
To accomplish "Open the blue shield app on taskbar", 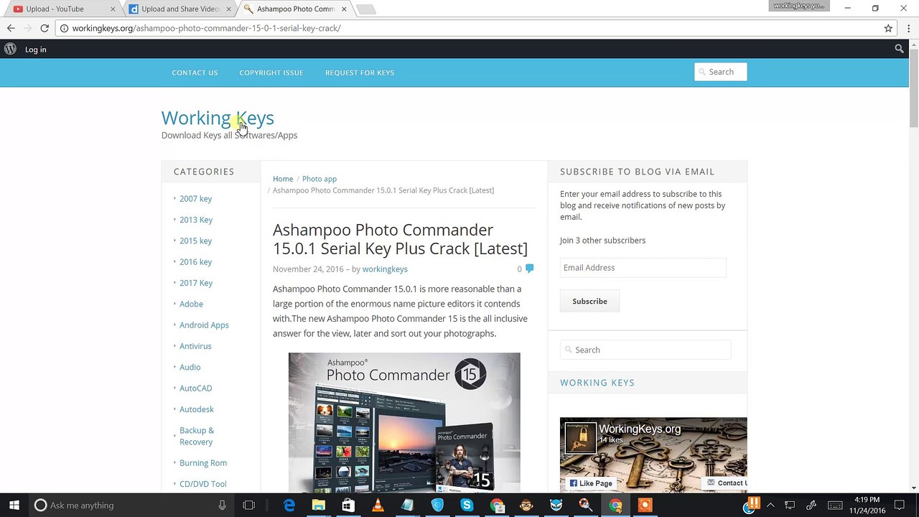I will [x=437, y=505].
